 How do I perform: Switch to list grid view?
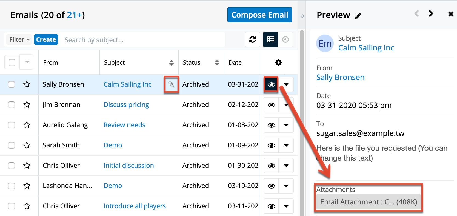(270, 39)
